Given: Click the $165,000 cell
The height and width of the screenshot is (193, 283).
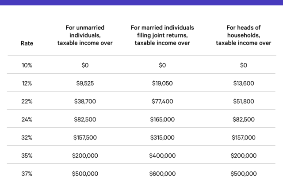Looking at the screenshot, I should pyautogui.click(x=162, y=120).
